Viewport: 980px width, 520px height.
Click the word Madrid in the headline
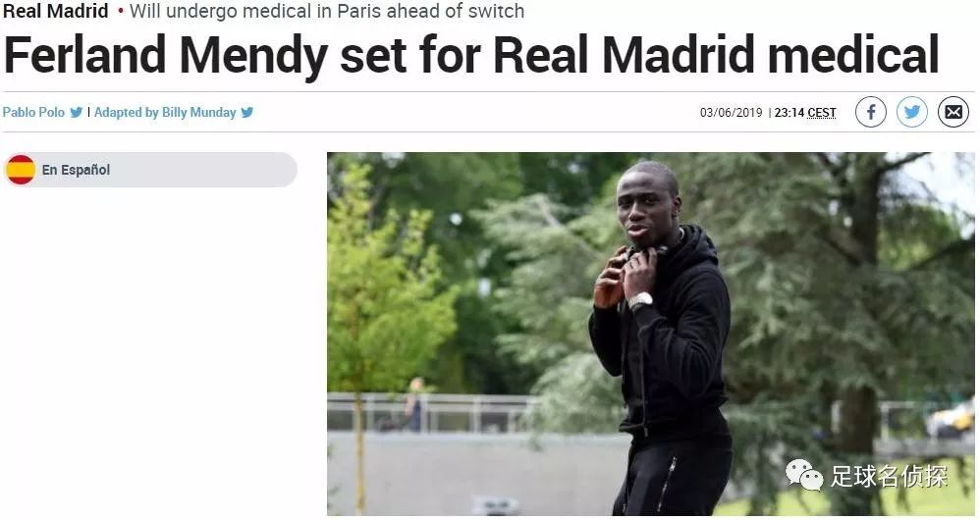(679, 55)
